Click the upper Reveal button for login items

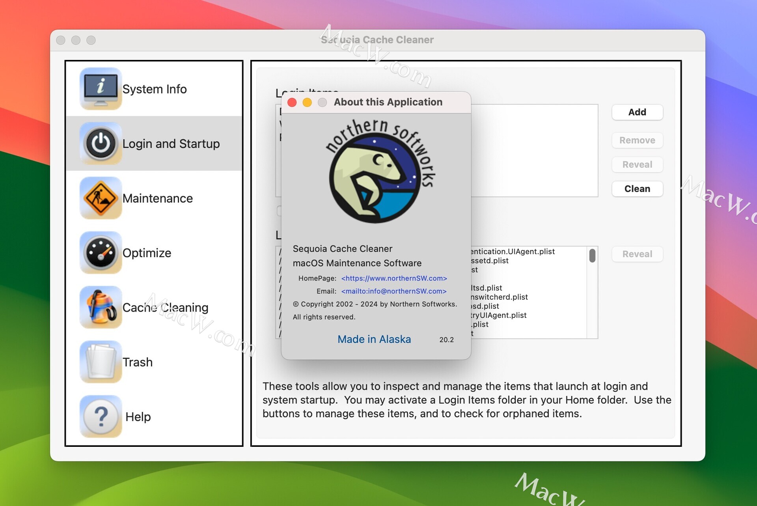click(637, 164)
